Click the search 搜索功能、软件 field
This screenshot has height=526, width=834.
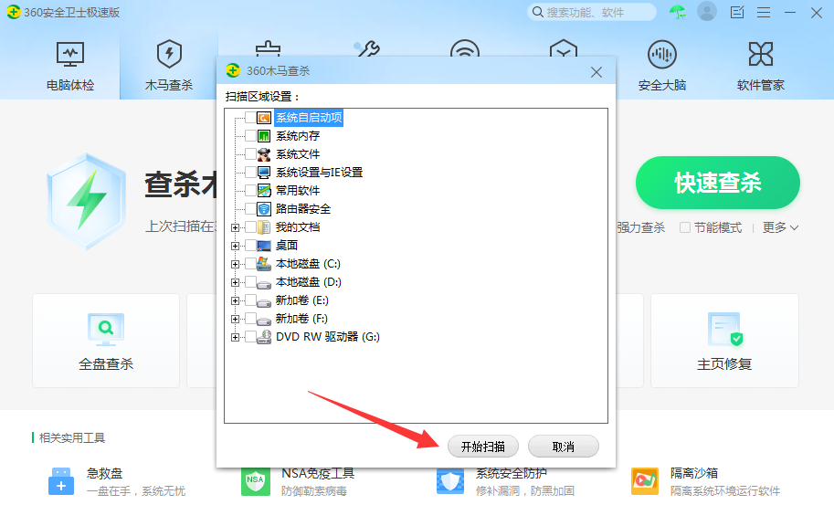[x=591, y=12]
